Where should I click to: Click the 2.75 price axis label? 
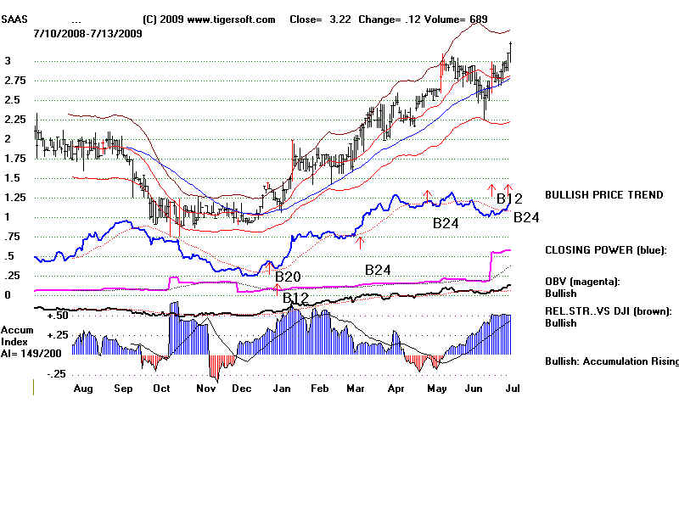click(14, 80)
